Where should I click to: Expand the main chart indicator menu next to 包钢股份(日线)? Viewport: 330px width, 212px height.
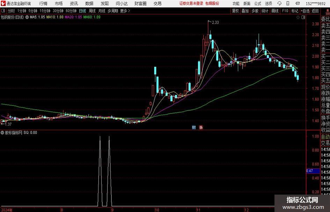[x=27, y=17]
